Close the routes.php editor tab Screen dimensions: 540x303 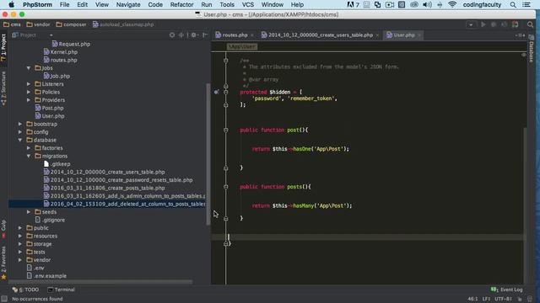[x=252, y=35]
